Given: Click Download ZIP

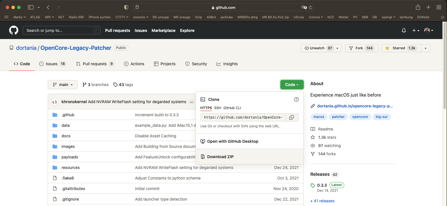Looking at the screenshot, I should [220, 157].
